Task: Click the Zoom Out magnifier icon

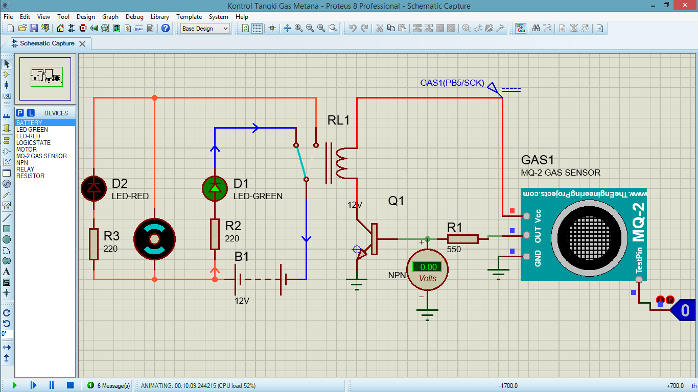Action: tap(310, 29)
